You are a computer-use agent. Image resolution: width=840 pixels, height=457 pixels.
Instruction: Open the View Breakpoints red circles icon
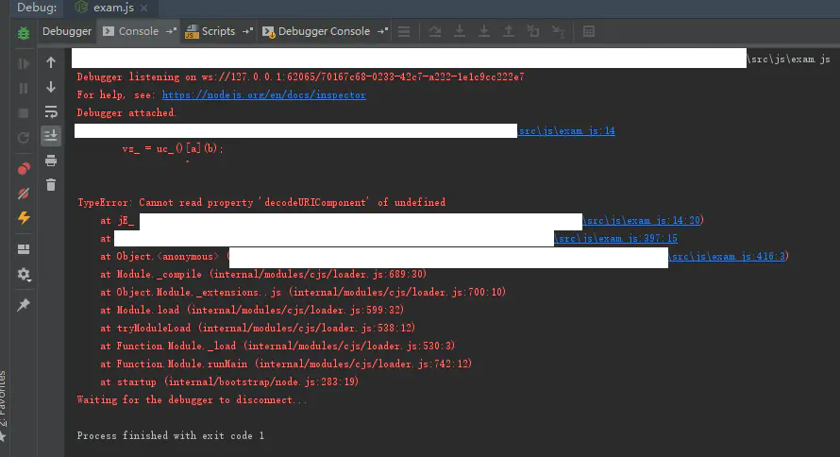[x=24, y=169]
